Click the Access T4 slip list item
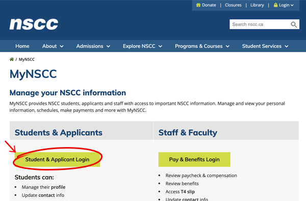The image size is (306, 201). click(180, 192)
